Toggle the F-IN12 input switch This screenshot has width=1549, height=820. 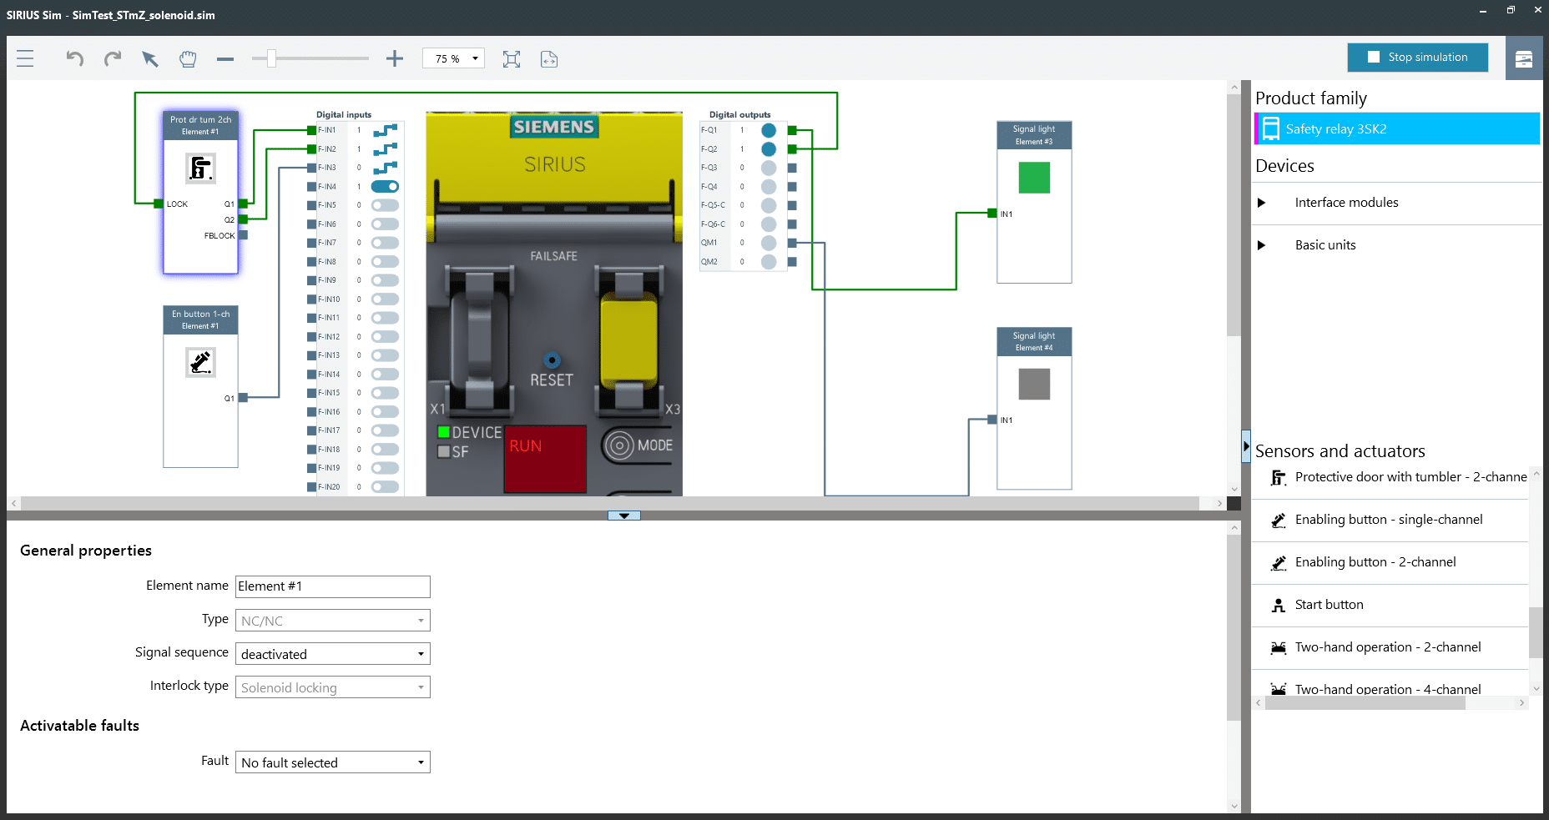[x=385, y=337]
